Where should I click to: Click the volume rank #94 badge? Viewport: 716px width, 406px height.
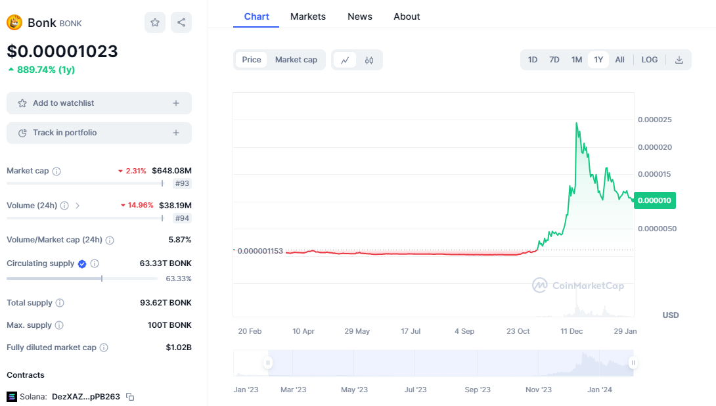pyautogui.click(x=182, y=218)
